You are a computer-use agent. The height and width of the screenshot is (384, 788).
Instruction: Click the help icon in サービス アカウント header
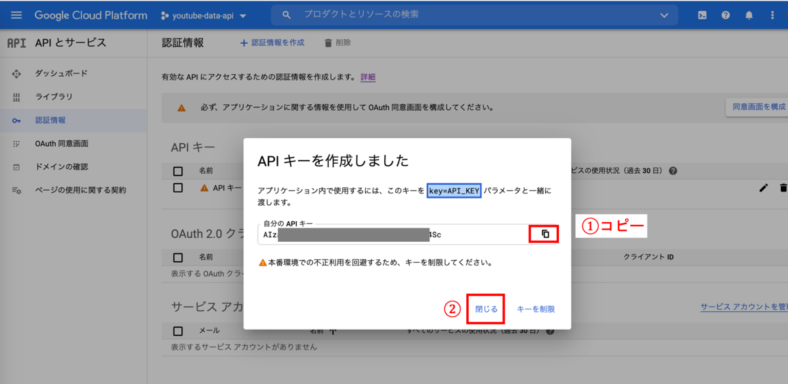[x=550, y=331]
